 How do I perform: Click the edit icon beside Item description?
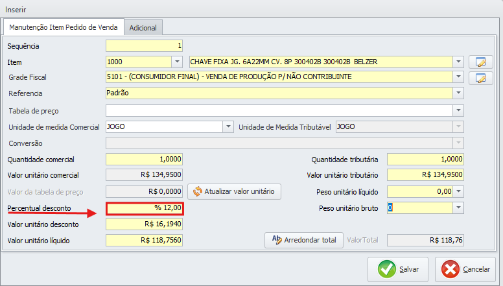480,62
